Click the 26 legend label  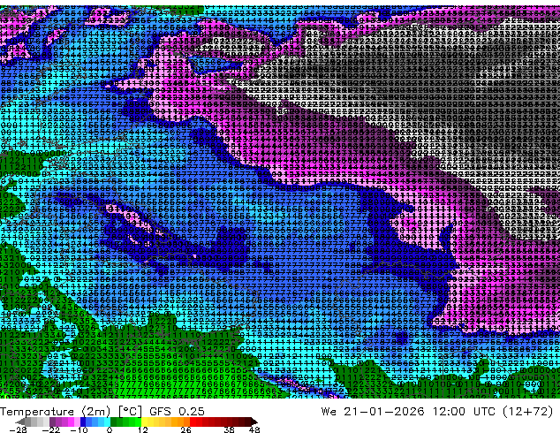click(186, 429)
